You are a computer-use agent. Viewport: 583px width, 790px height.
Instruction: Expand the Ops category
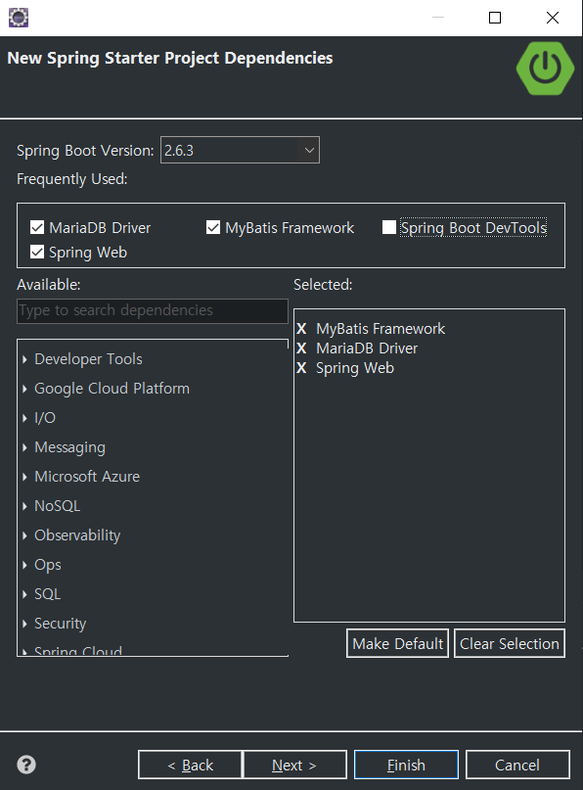click(x=24, y=565)
